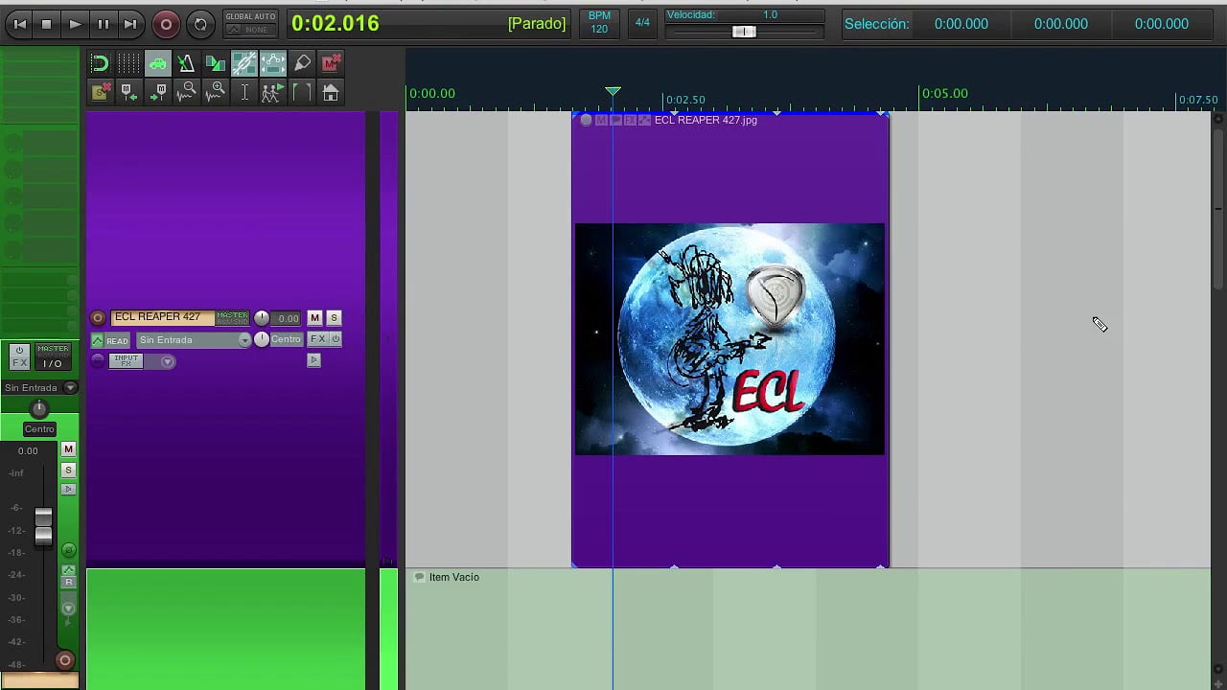Screen dimensions: 1227x690
Task: Mute the ECL REAPER 427 track
Action: coord(314,318)
